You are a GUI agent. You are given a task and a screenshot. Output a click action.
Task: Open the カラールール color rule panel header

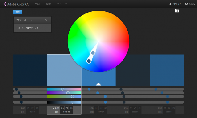click(x=32, y=20)
